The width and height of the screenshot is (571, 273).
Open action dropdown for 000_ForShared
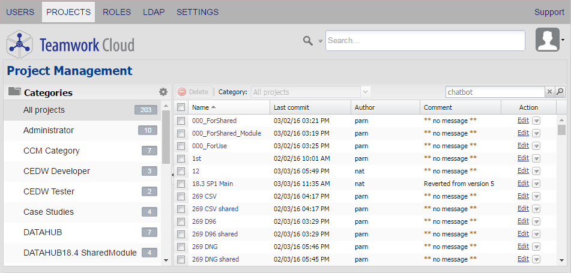[536, 121]
